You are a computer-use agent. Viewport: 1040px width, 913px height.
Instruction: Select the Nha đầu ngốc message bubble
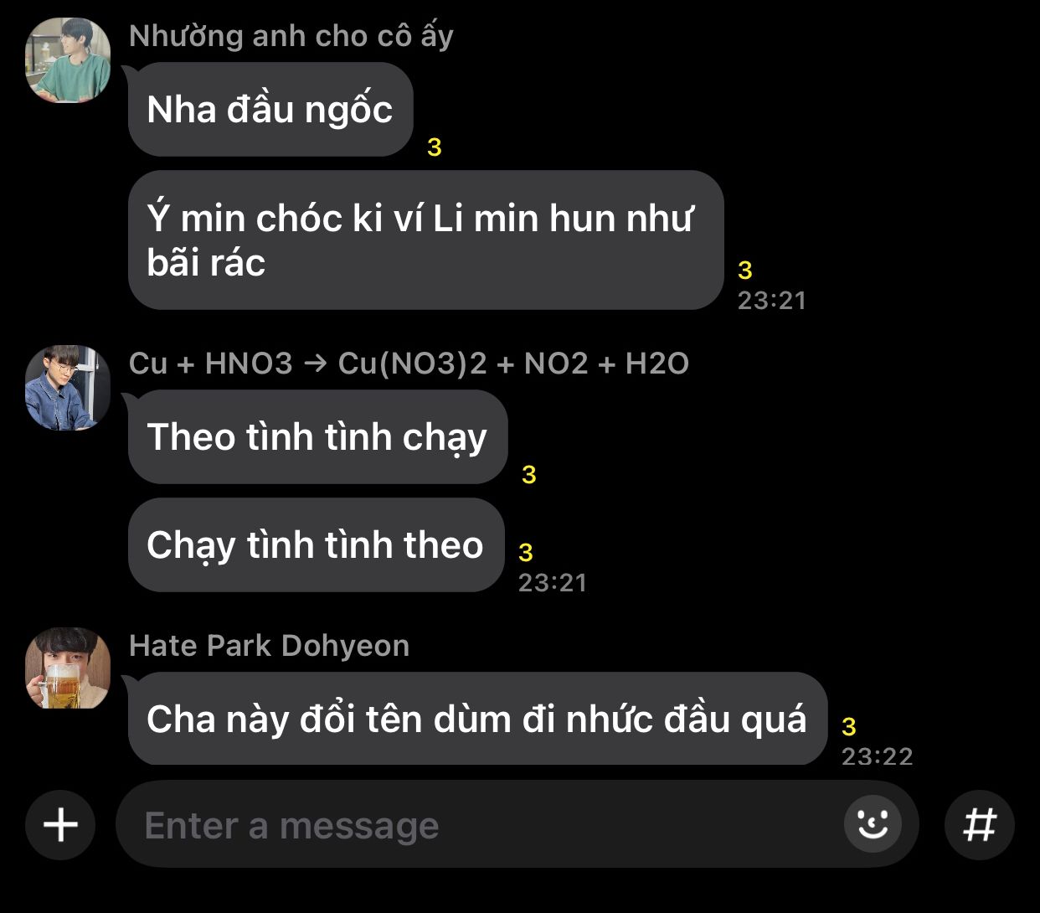(x=270, y=109)
